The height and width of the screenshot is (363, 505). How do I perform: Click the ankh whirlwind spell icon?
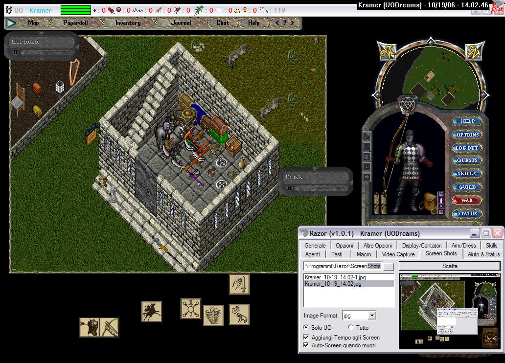pos(213,315)
